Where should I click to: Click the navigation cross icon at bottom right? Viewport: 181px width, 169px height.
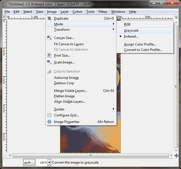[x=176, y=156]
